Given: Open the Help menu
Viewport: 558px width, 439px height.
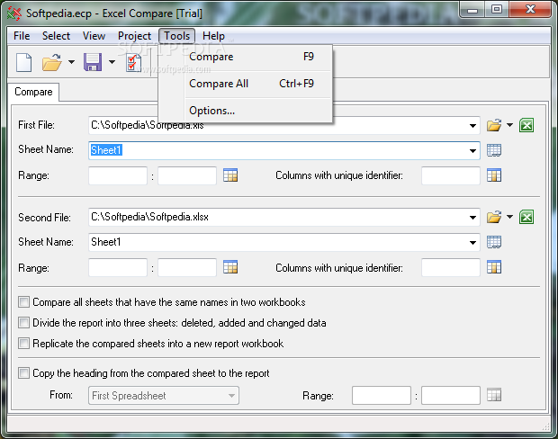Looking at the screenshot, I should click(213, 36).
